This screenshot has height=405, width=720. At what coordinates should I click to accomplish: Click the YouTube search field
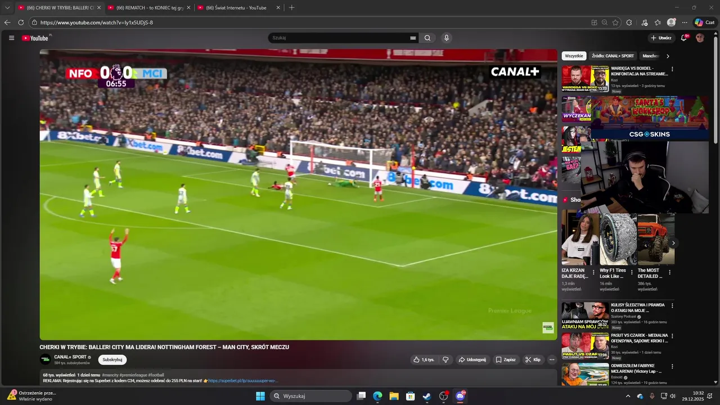coord(339,38)
